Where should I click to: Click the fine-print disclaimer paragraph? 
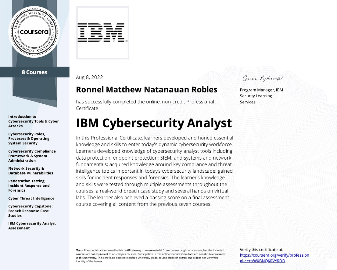coord(151,256)
